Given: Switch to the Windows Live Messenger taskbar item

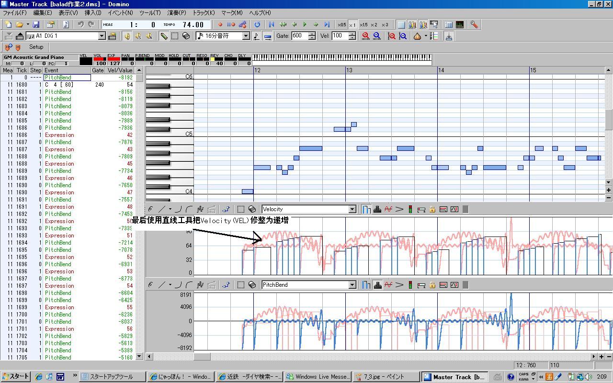Looking at the screenshot, I should coord(318,377).
